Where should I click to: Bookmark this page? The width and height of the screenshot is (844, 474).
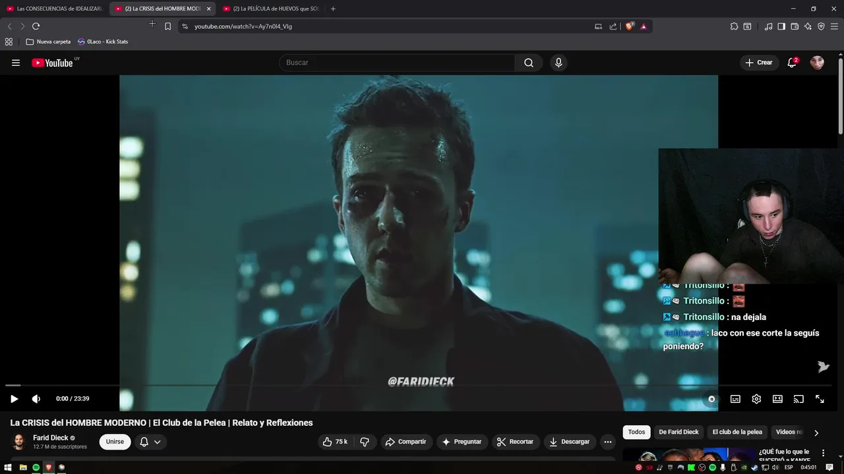[x=167, y=26]
